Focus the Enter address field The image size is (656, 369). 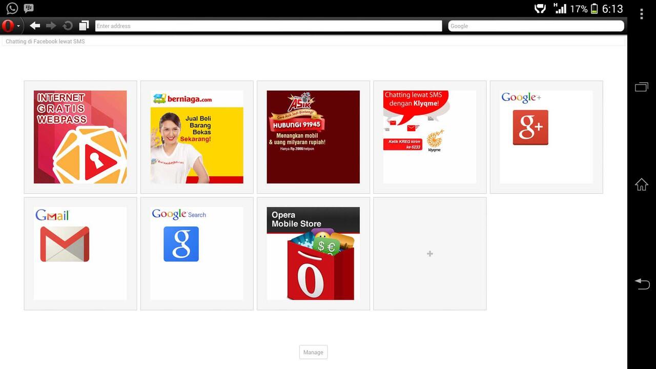(269, 26)
